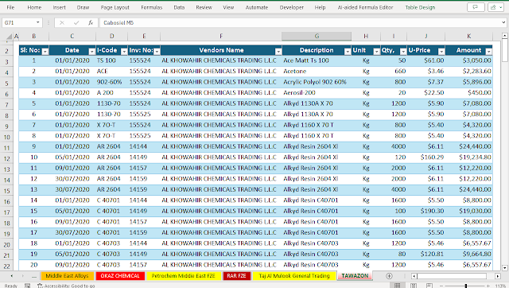Switch to Normal view in status bar

[398, 286]
